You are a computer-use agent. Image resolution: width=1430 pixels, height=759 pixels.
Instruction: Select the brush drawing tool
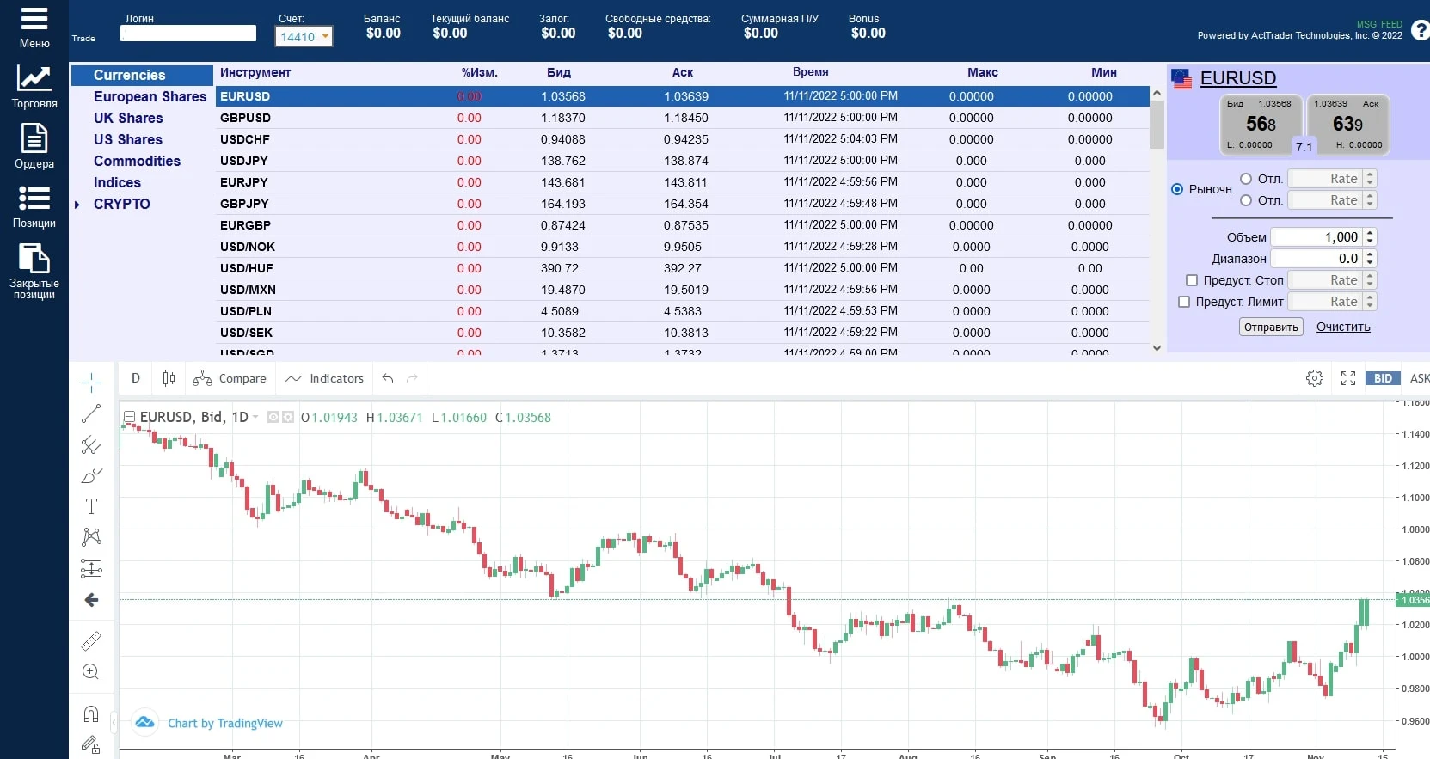pyautogui.click(x=91, y=475)
